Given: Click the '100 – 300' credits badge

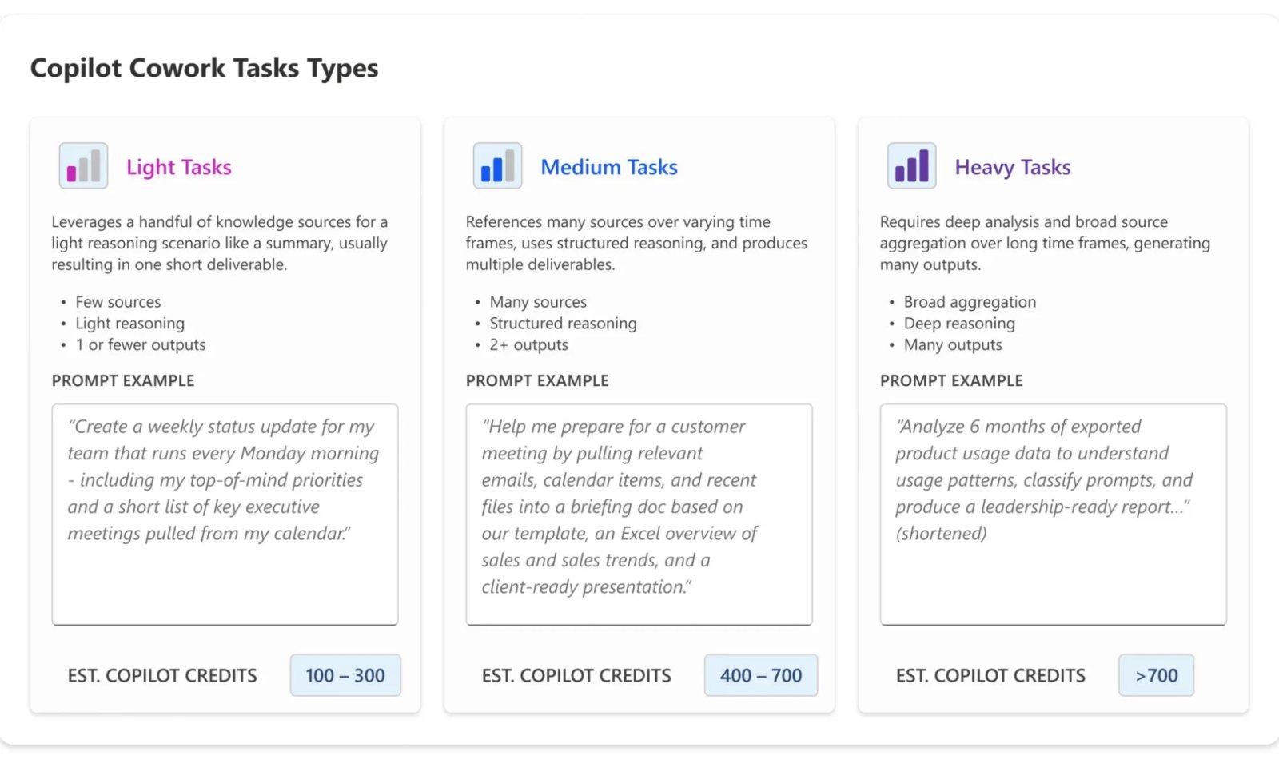Looking at the screenshot, I should coord(345,675).
